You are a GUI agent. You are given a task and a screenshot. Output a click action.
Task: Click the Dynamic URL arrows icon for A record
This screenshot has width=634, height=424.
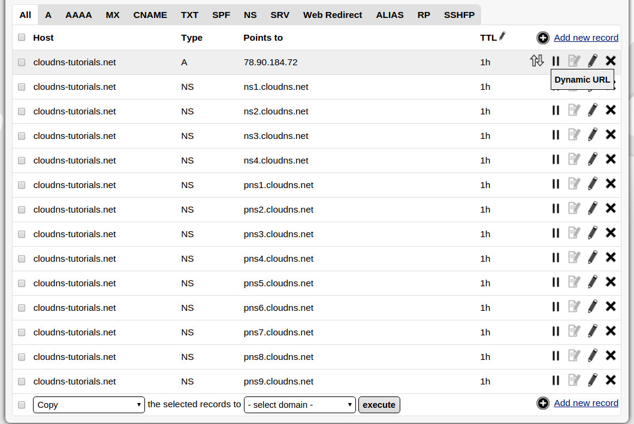537,60
